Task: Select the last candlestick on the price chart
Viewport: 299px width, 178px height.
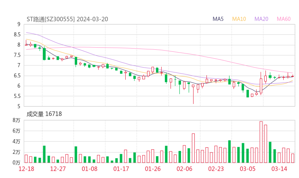Action: (293, 76)
